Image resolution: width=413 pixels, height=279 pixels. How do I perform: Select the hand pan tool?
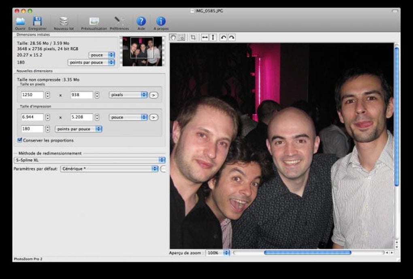(173, 37)
